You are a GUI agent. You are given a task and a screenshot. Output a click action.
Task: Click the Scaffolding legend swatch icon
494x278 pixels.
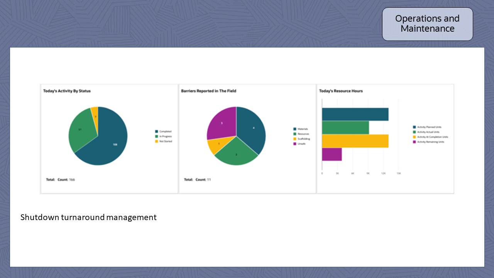295,139
